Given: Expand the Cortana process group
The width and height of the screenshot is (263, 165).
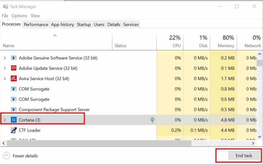Looking at the screenshot, I should point(4,120).
